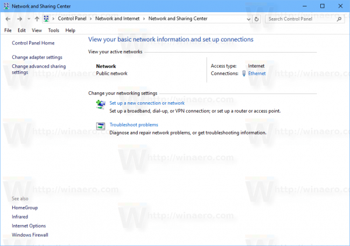Screen dimensions: 350x246
Task: Close the Network and Sharing Center window
Action: 341,6
